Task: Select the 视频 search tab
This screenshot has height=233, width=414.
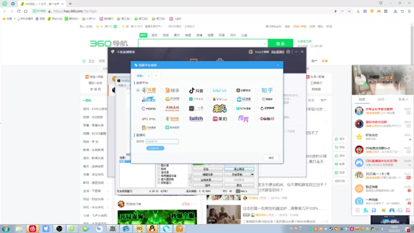Action: tap(166, 35)
